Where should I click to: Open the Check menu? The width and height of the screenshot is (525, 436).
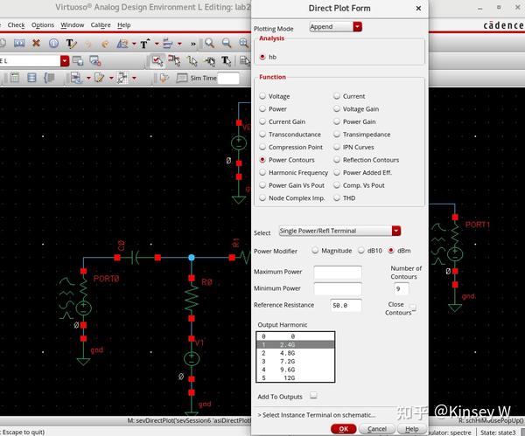pyautogui.click(x=16, y=25)
